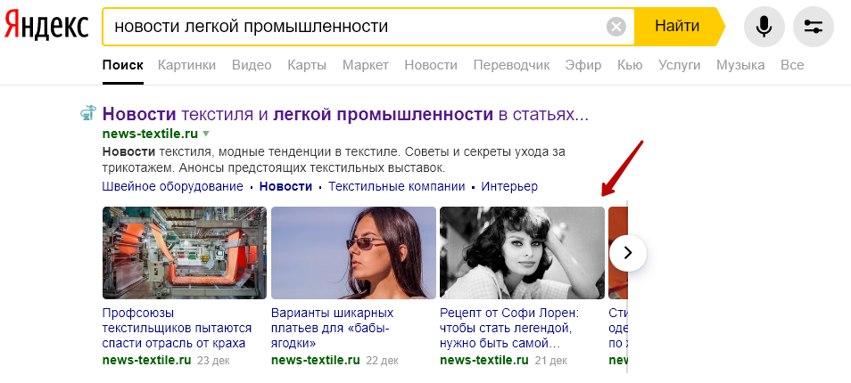
Task: Open search settings sliders icon
Action: 813,26
